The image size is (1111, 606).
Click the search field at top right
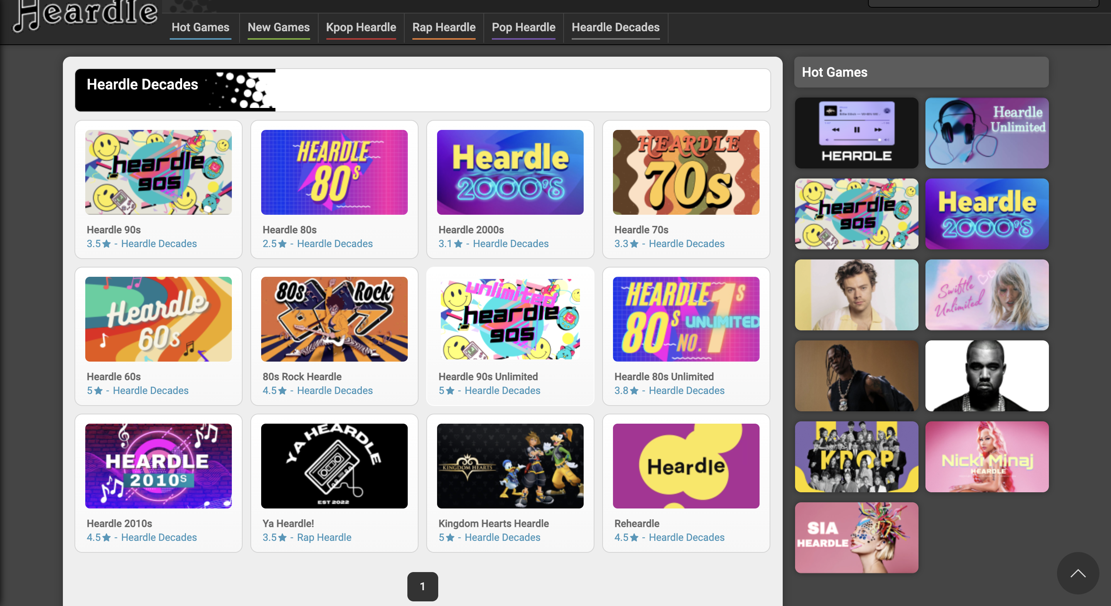[983, 3]
